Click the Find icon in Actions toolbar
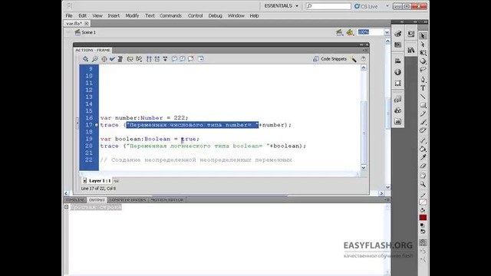The image size is (491, 276). tap(94, 59)
